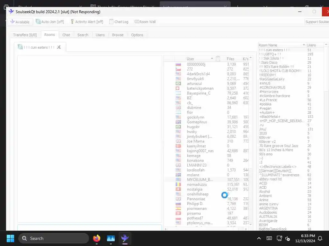The height and width of the screenshot is (246, 329).
Task: Switch to the Options tab
Action: (x=137, y=35)
